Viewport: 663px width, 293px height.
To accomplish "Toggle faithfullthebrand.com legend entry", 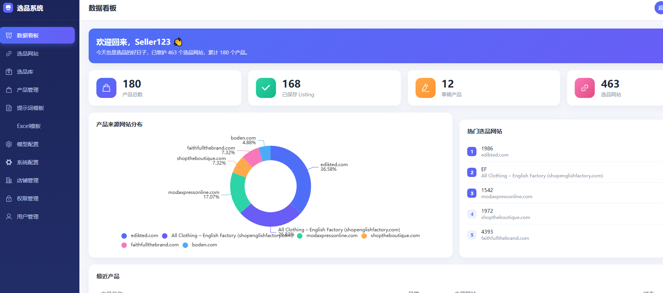I will (150, 245).
